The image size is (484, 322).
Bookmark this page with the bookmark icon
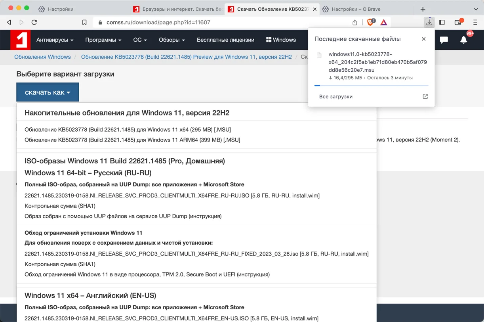(84, 23)
